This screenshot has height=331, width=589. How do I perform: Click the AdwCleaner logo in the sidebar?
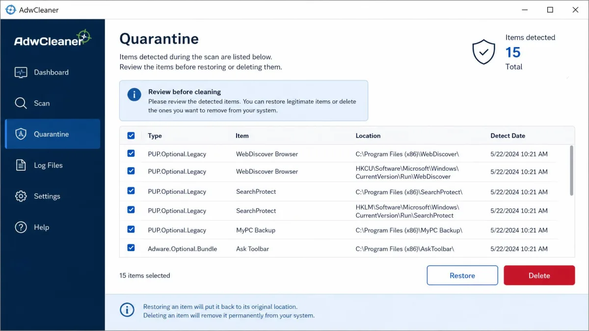(x=53, y=39)
